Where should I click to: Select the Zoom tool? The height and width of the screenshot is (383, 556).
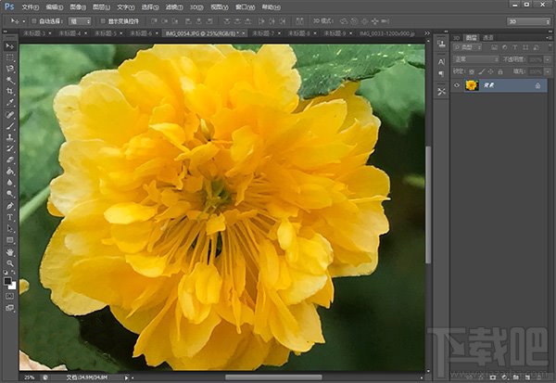click(x=9, y=263)
